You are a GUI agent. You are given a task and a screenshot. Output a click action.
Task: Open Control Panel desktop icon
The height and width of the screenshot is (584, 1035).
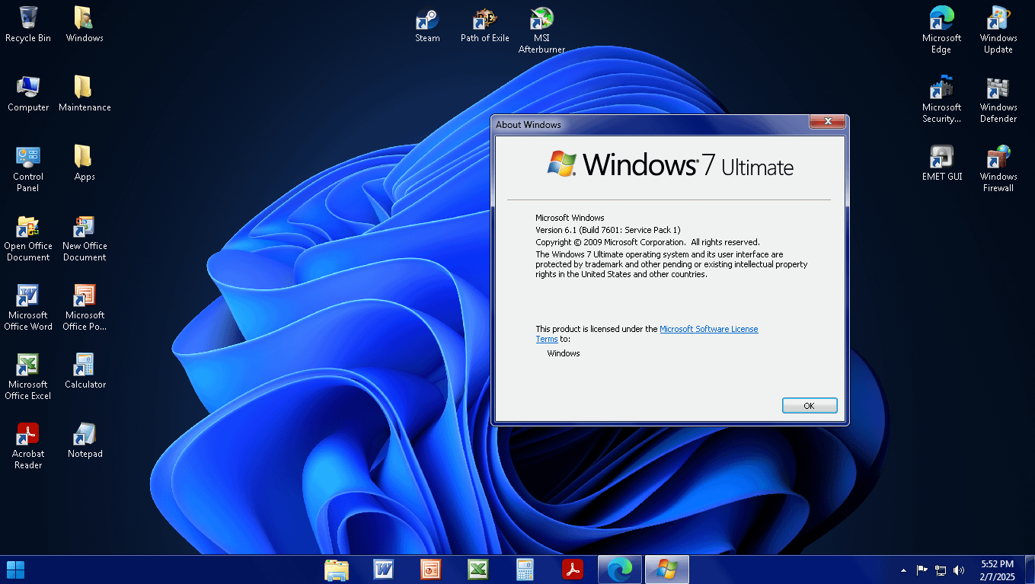[x=28, y=158]
